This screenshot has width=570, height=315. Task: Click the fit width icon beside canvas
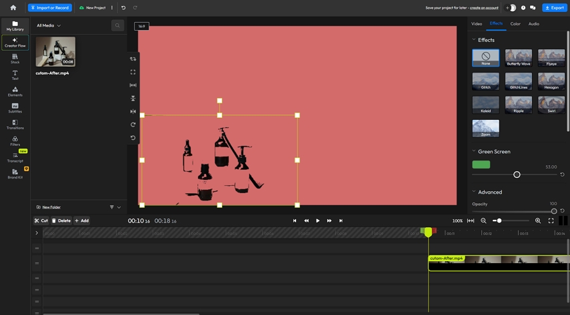(x=133, y=85)
